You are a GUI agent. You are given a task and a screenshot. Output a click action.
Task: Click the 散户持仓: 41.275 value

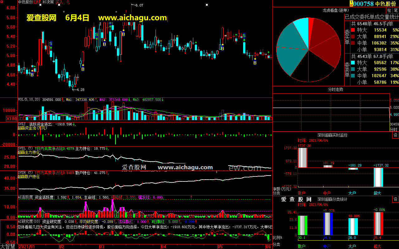click(90, 173)
